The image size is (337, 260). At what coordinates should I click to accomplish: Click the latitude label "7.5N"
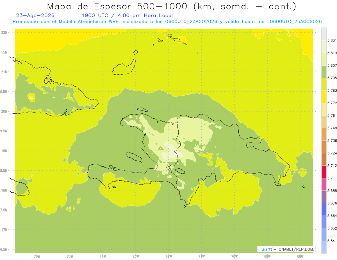point(4,210)
